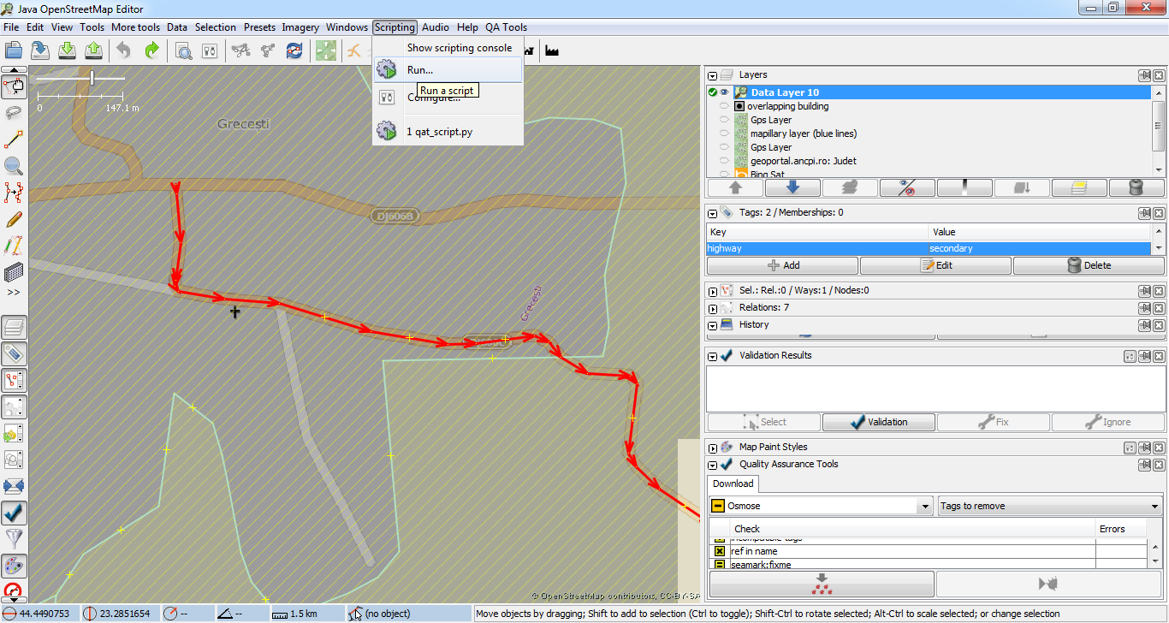Click the Edit tag button

coord(935,265)
